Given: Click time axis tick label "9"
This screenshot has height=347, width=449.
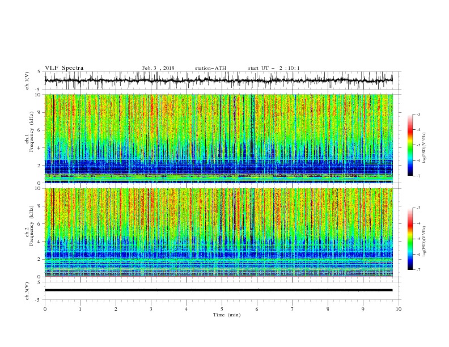Looking at the screenshot, I should [x=363, y=309].
